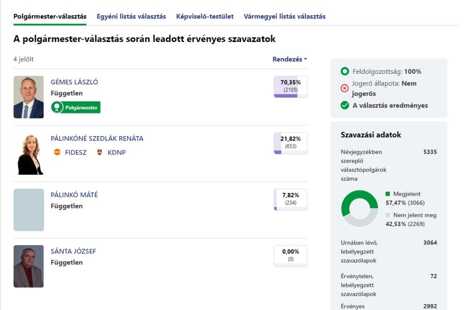
Task: Click the Polgármester badge ribbon icon
Action: pyautogui.click(x=57, y=107)
